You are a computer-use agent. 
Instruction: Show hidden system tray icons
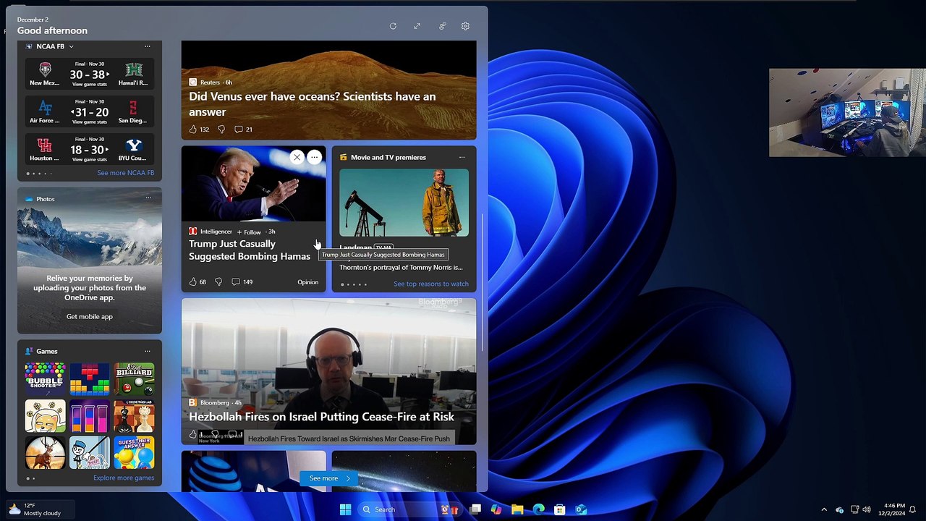tap(823, 509)
